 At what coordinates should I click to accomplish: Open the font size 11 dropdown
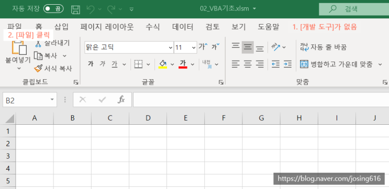194,48
